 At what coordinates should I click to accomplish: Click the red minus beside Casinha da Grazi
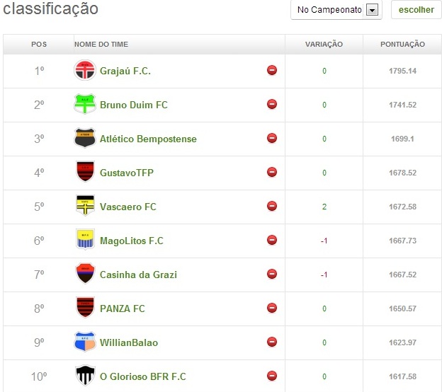coord(272,274)
